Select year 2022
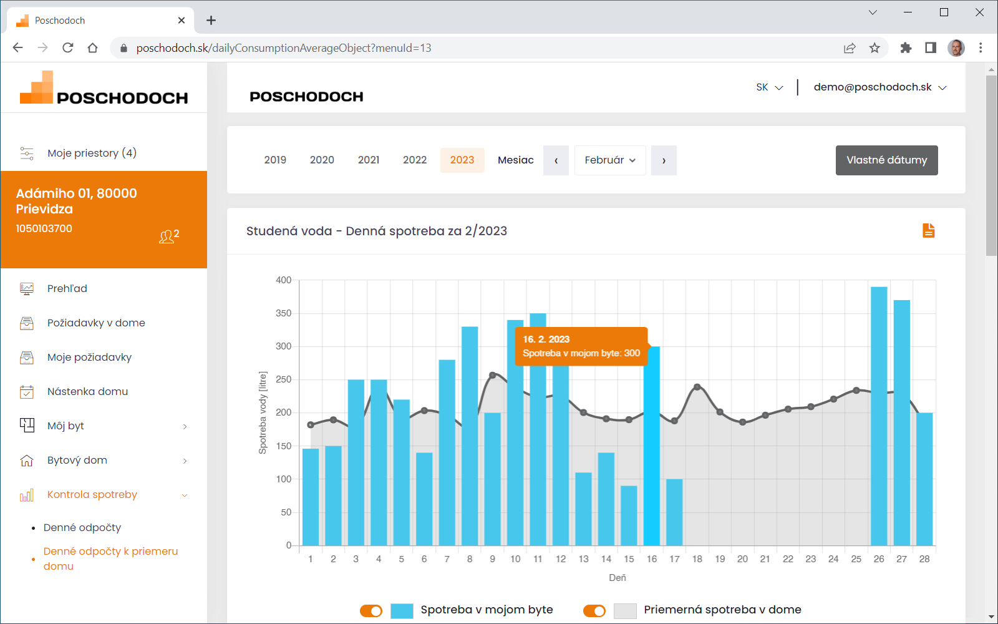Screen dimensions: 998x624 (415, 160)
